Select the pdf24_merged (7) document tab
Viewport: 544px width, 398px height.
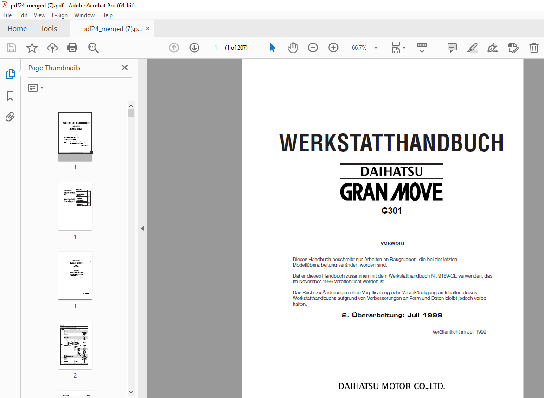(x=112, y=29)
